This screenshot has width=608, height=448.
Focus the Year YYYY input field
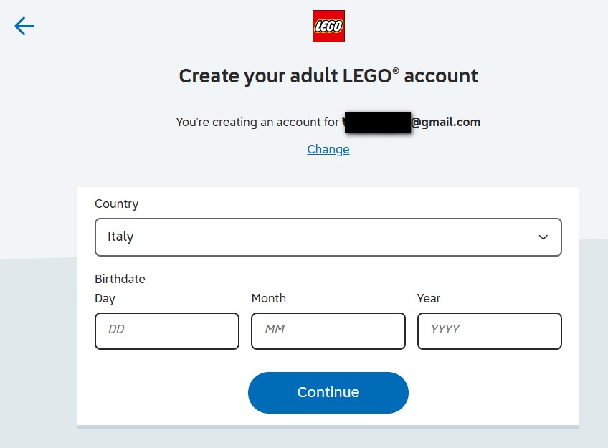tap(489, 330)
